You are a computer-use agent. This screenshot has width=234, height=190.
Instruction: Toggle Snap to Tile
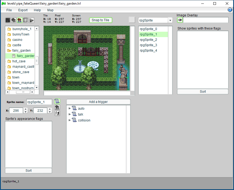(x=100, y=20)
